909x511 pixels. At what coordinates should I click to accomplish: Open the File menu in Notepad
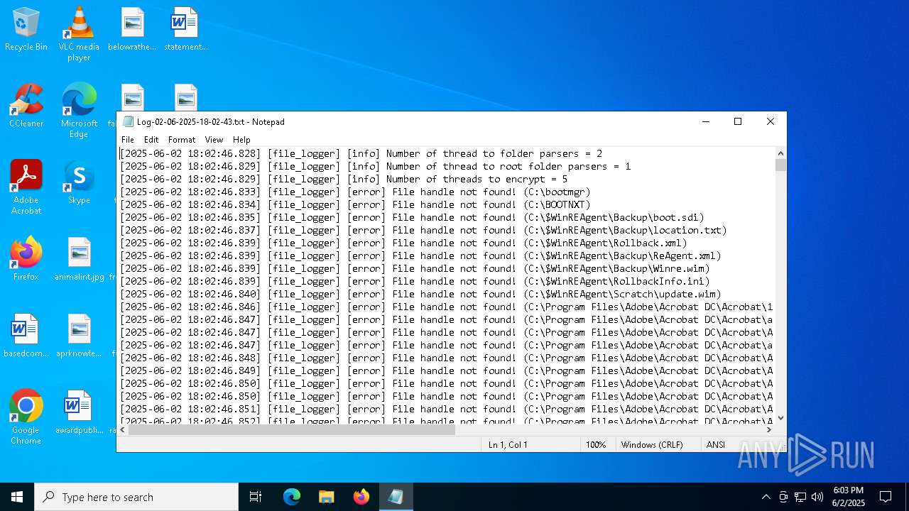pos(128,140)
